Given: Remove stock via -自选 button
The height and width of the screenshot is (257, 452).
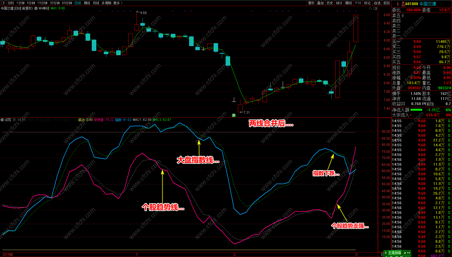Looking at the screenshot, I should [x=377, y=3].
